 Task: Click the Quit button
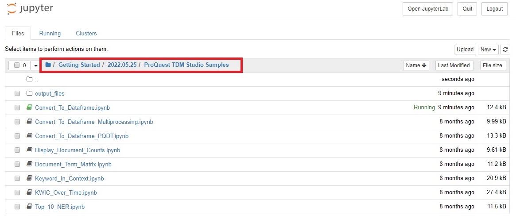coord(467,9)
